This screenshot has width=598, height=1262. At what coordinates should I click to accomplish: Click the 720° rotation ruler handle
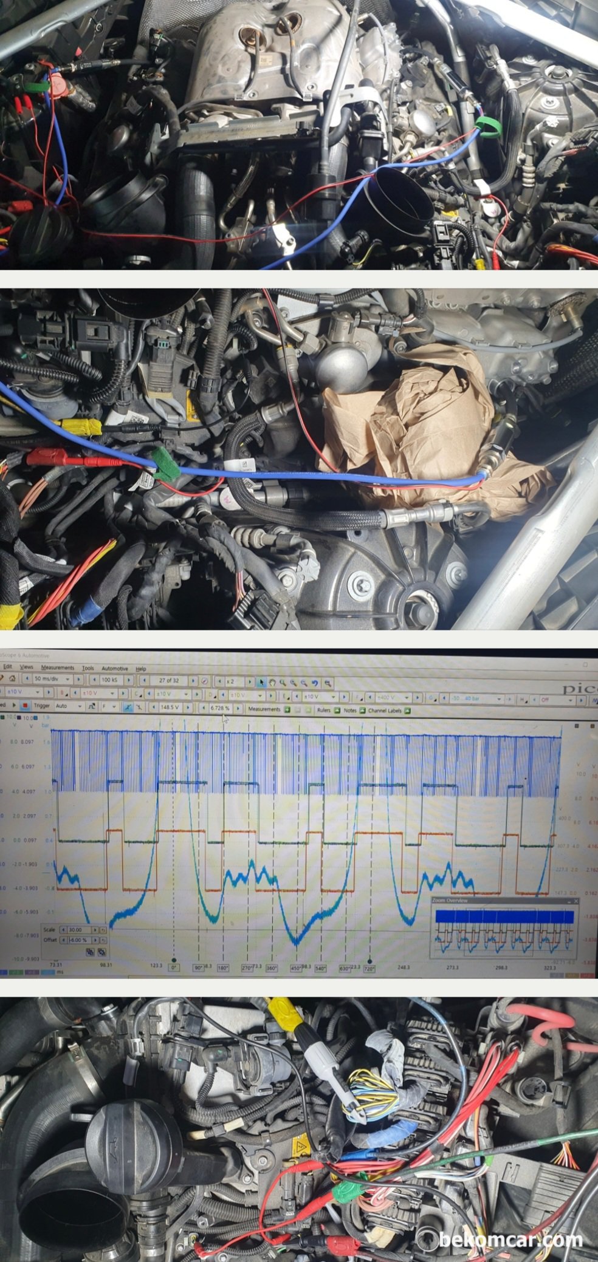click(x=369, y=962)
